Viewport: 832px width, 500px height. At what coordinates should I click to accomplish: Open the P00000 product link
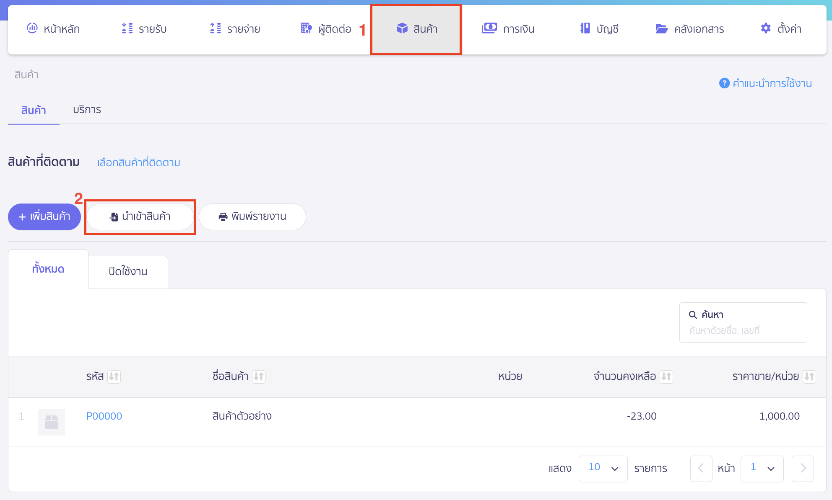[104, 416]
